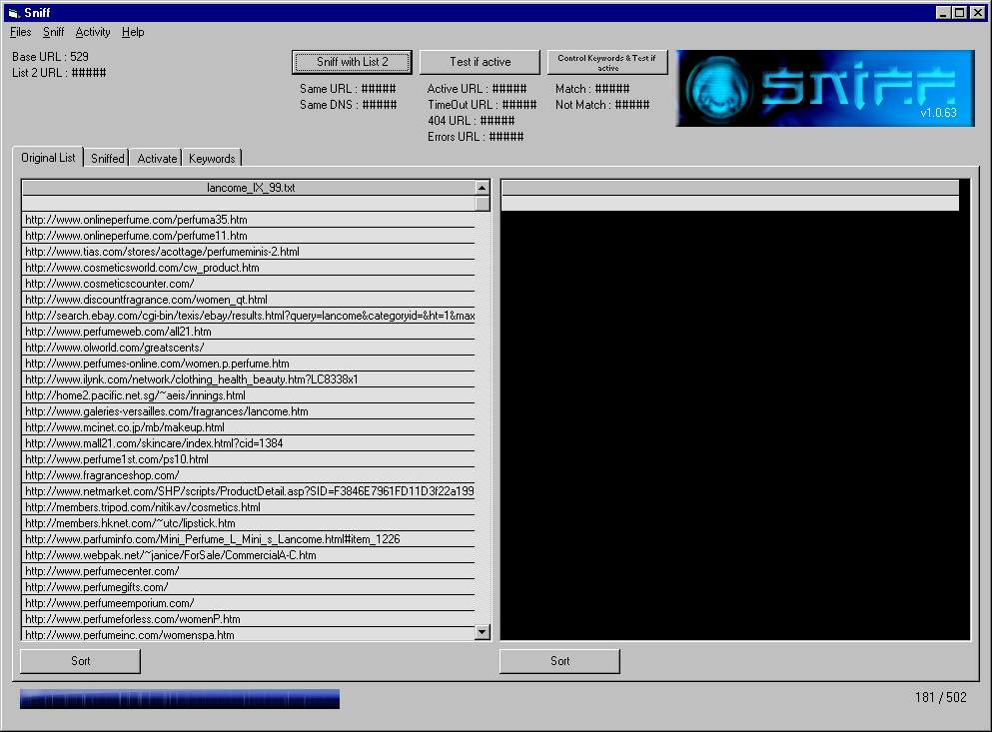Open the Activity menu
Viewport: 992px width, 732px height.
point(93,32)
